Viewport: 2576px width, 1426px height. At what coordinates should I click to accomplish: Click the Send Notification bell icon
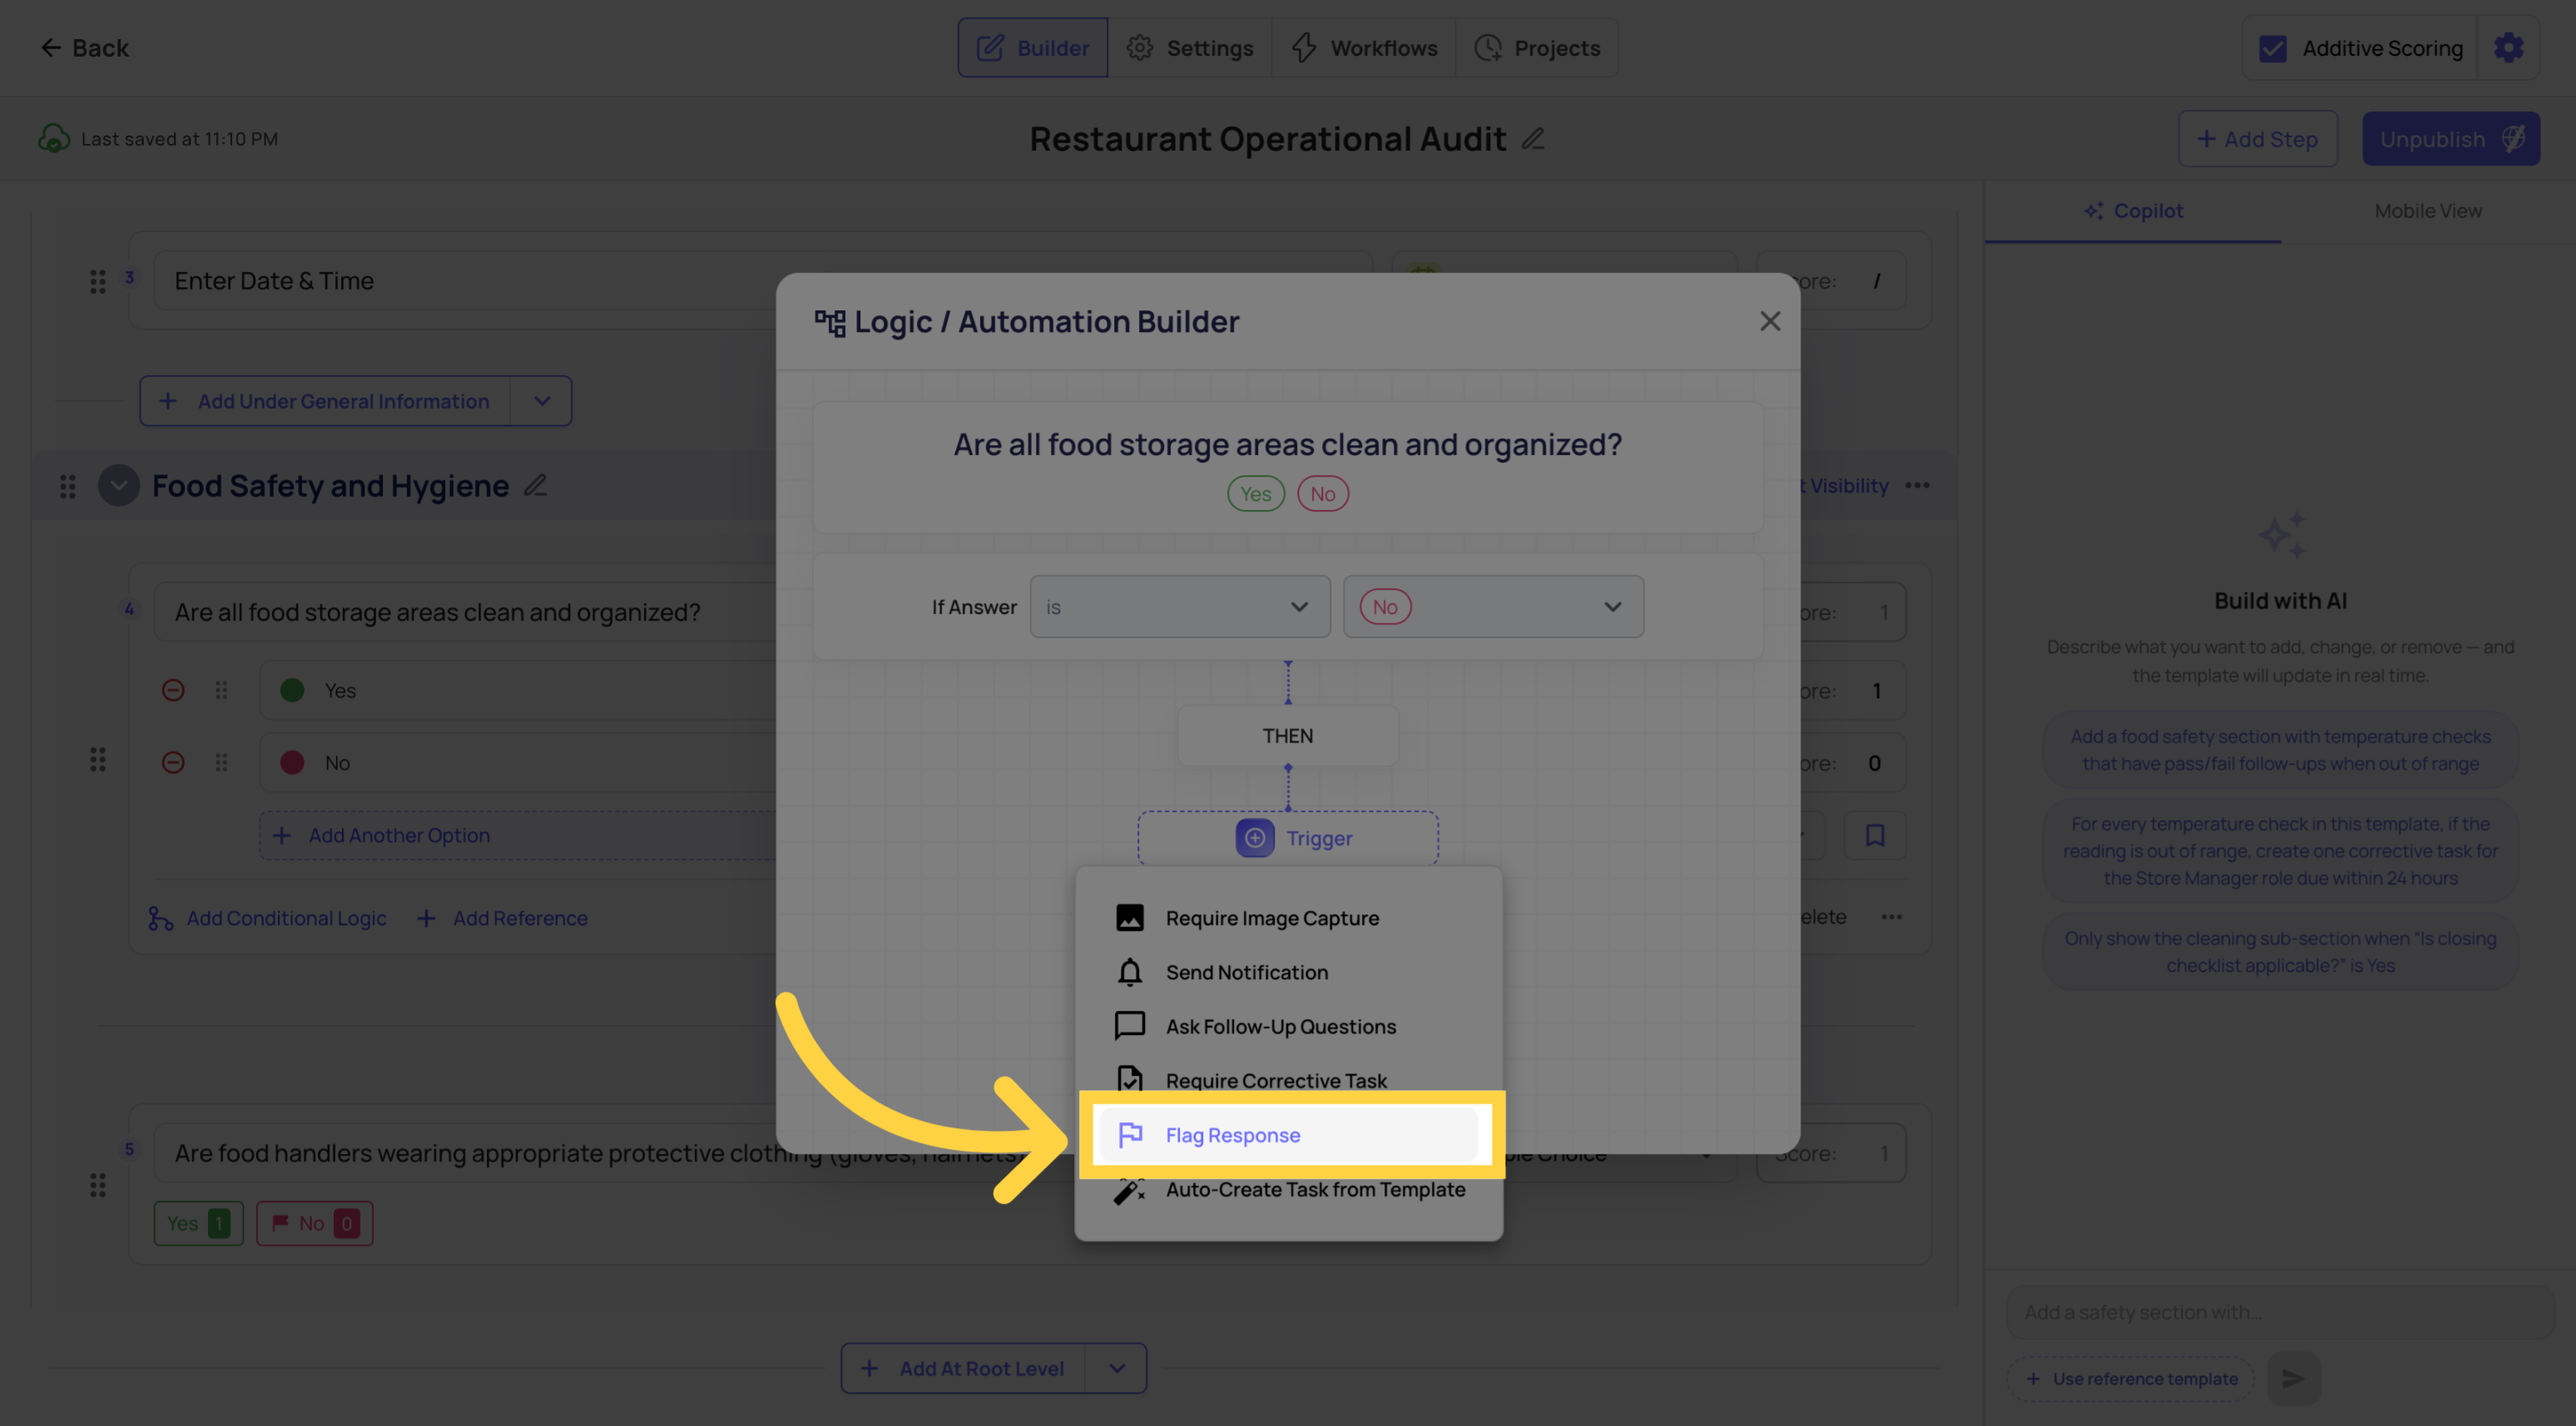click(x=1130, y=972)
